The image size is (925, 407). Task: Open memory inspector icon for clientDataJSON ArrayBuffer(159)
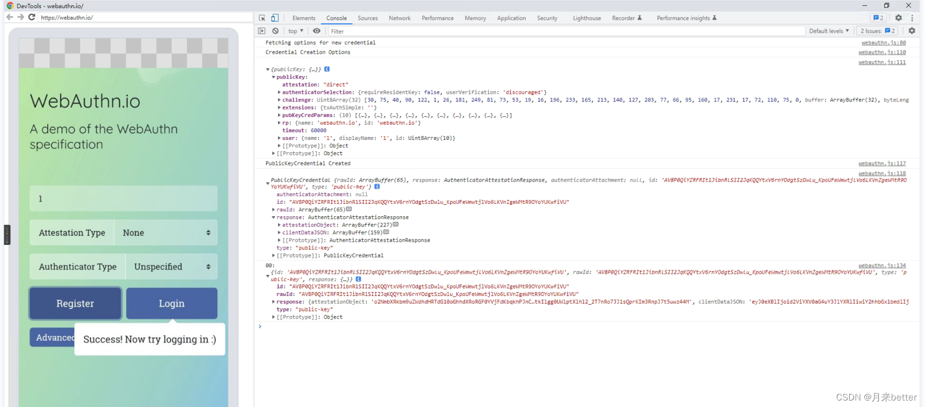pyautogui.click(x=386, y=232)
